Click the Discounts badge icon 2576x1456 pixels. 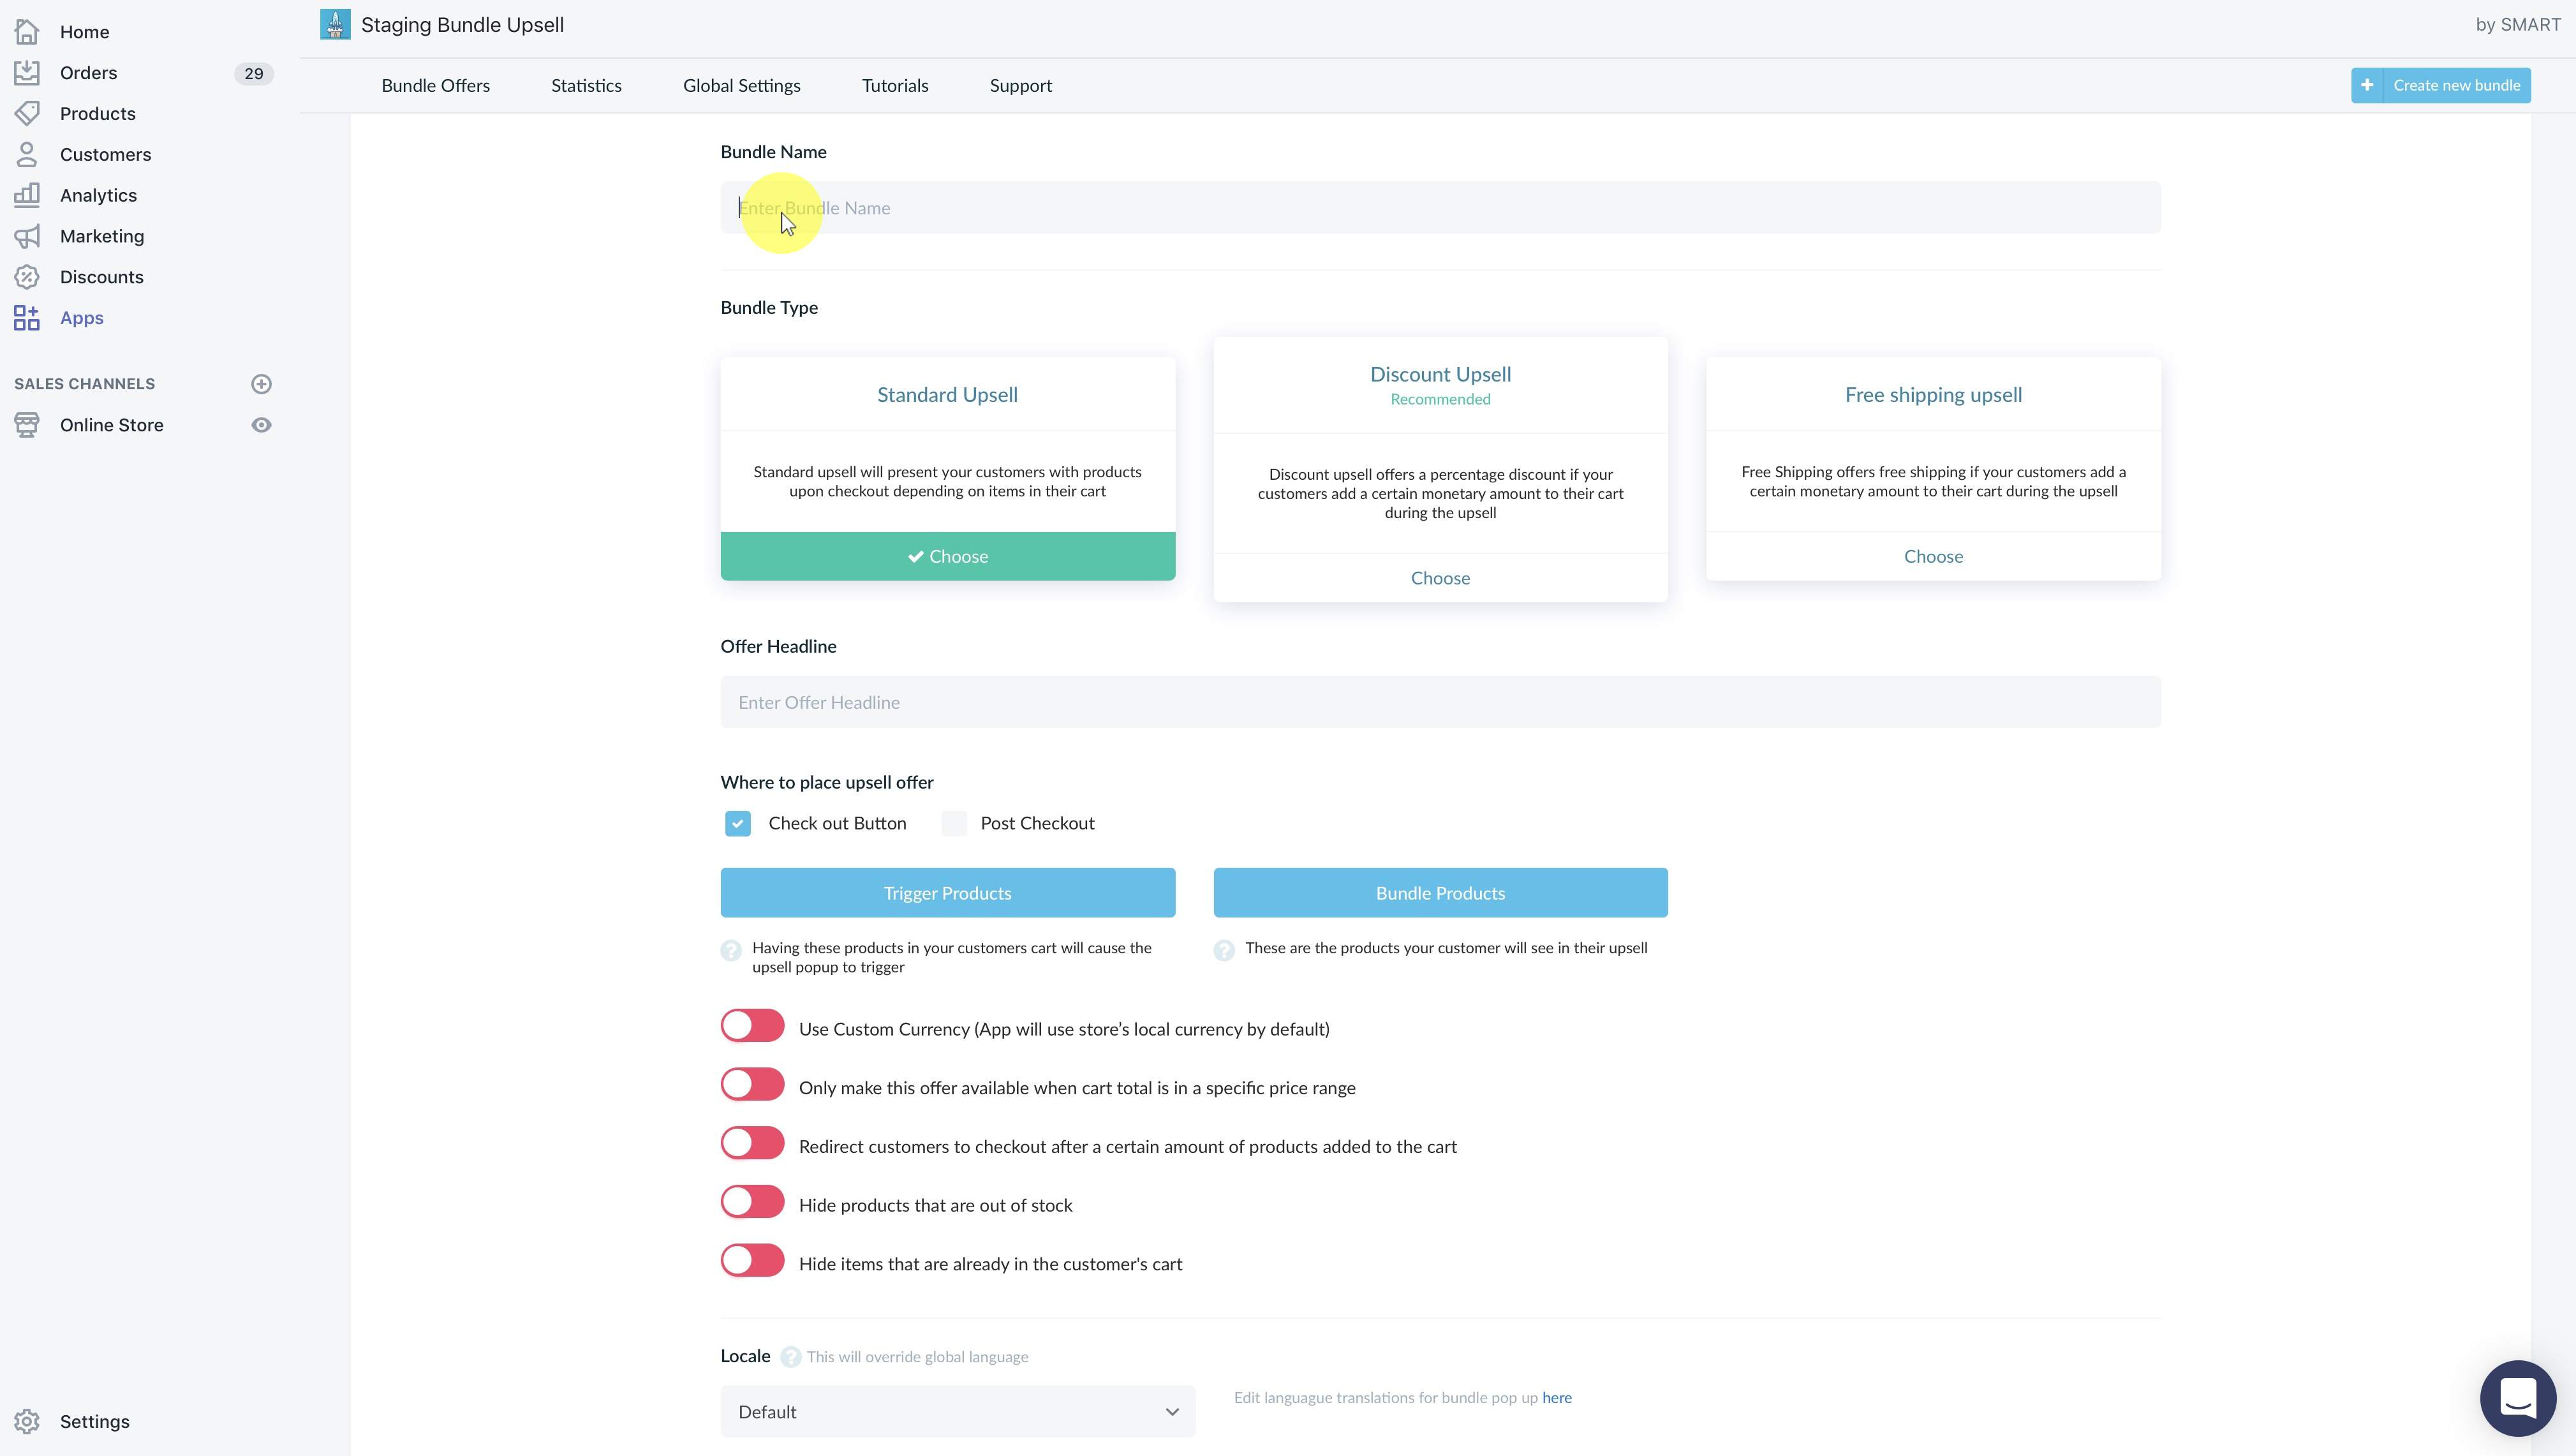27,277
